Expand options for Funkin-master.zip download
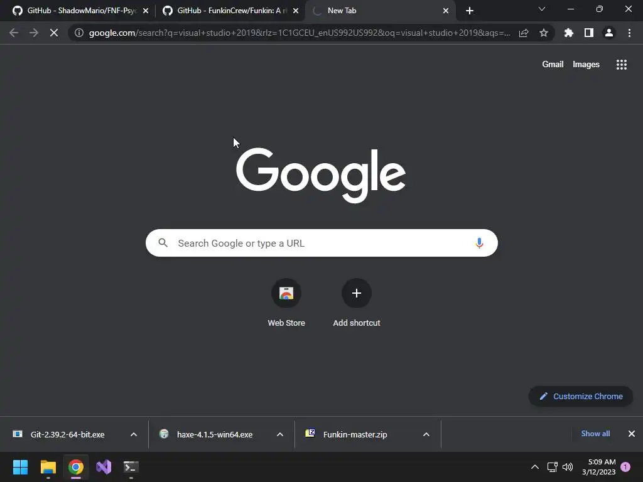 426,434
